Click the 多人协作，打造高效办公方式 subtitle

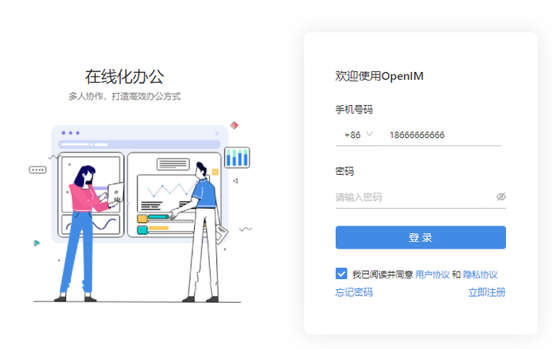tap(125, 96)
